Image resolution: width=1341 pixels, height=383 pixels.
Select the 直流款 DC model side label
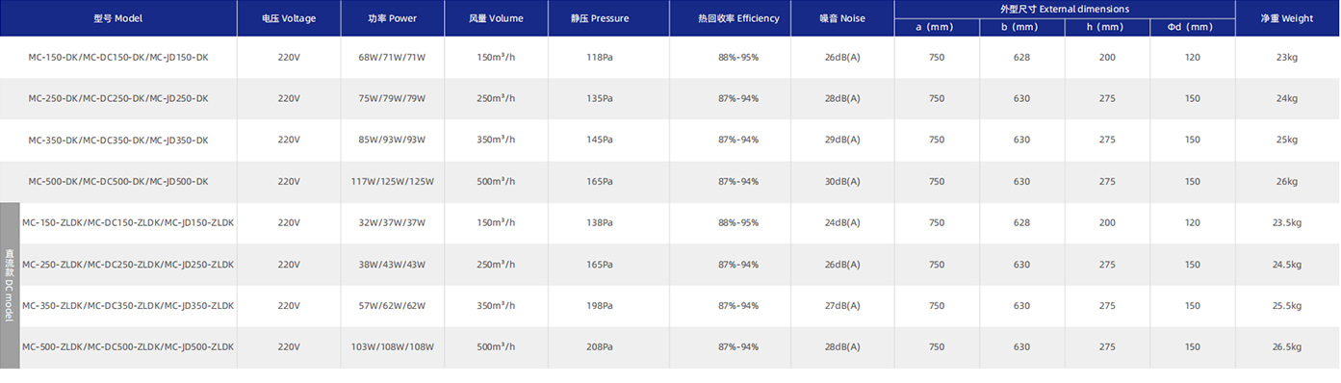click(x=10, y=285)
